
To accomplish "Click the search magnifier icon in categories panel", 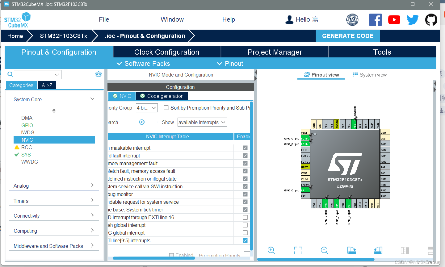I will click(10, 74).
